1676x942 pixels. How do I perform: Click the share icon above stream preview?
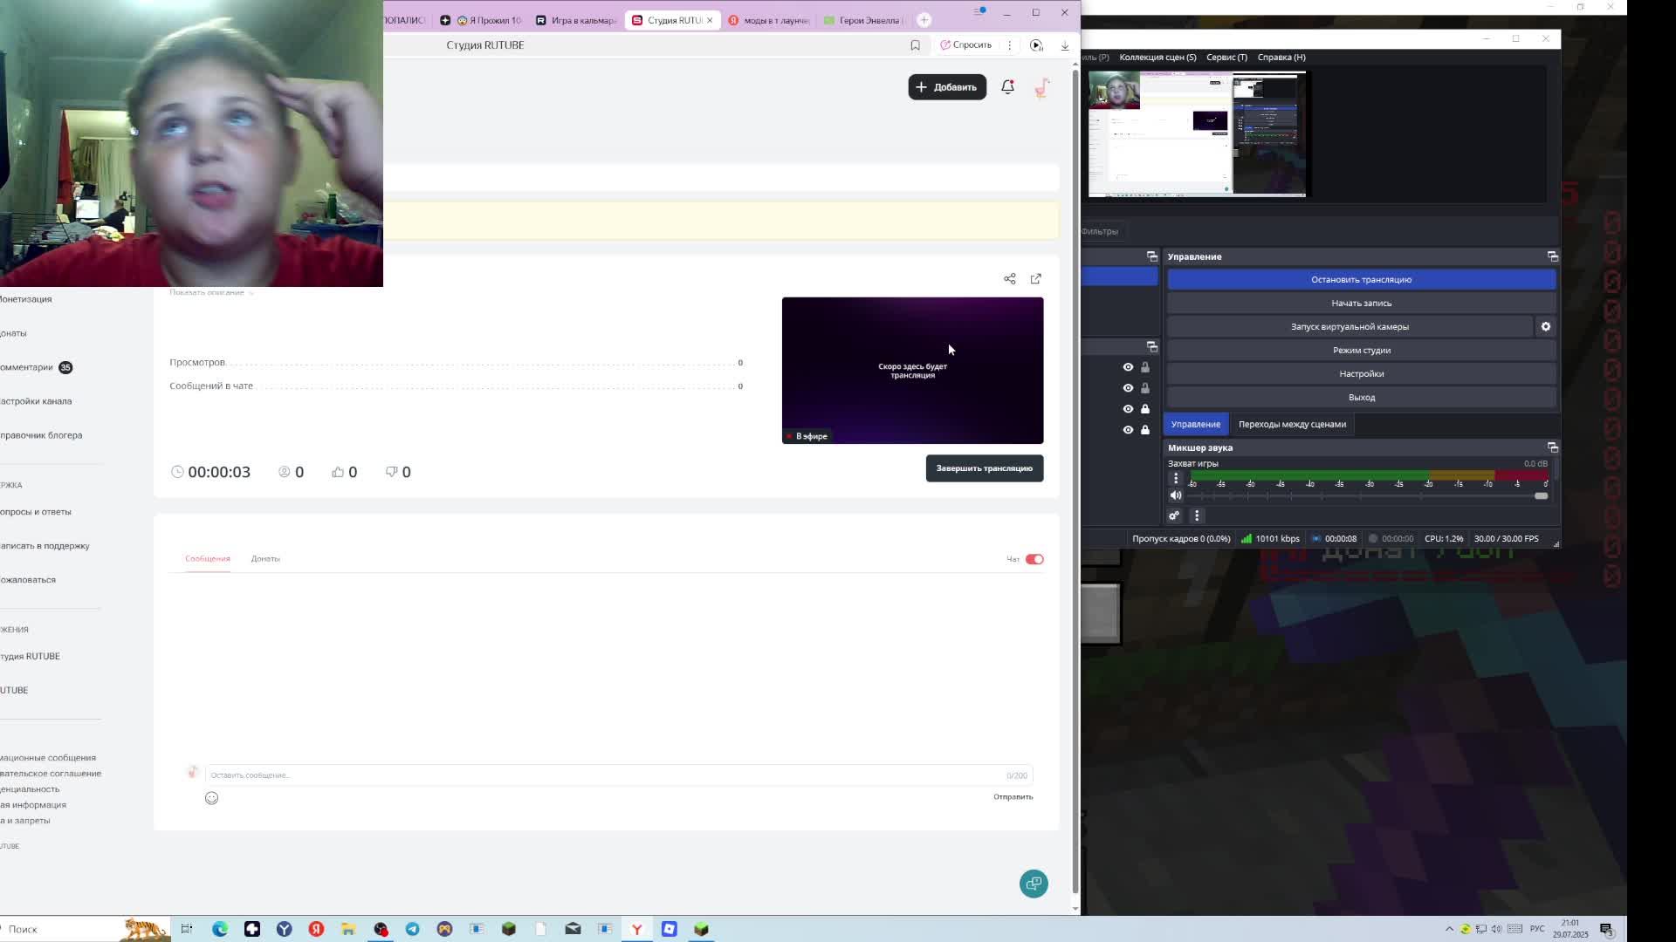point(1009,279)
